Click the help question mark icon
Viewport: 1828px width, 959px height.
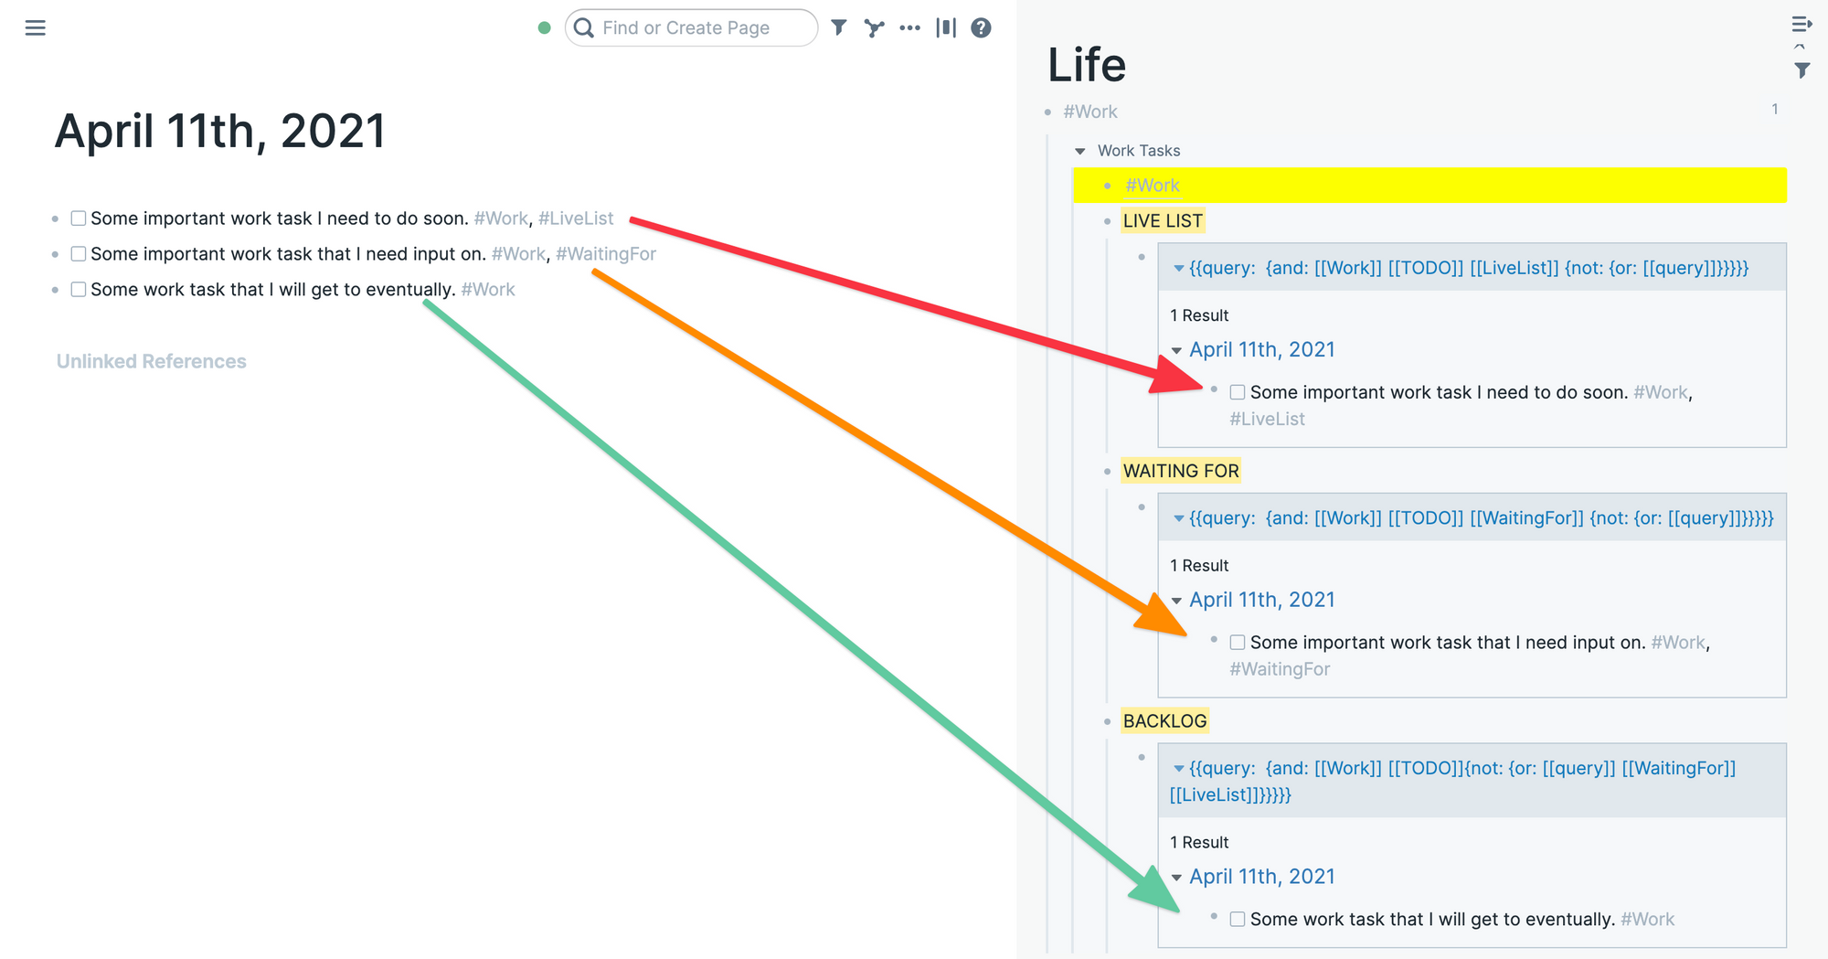coord(980,27)
